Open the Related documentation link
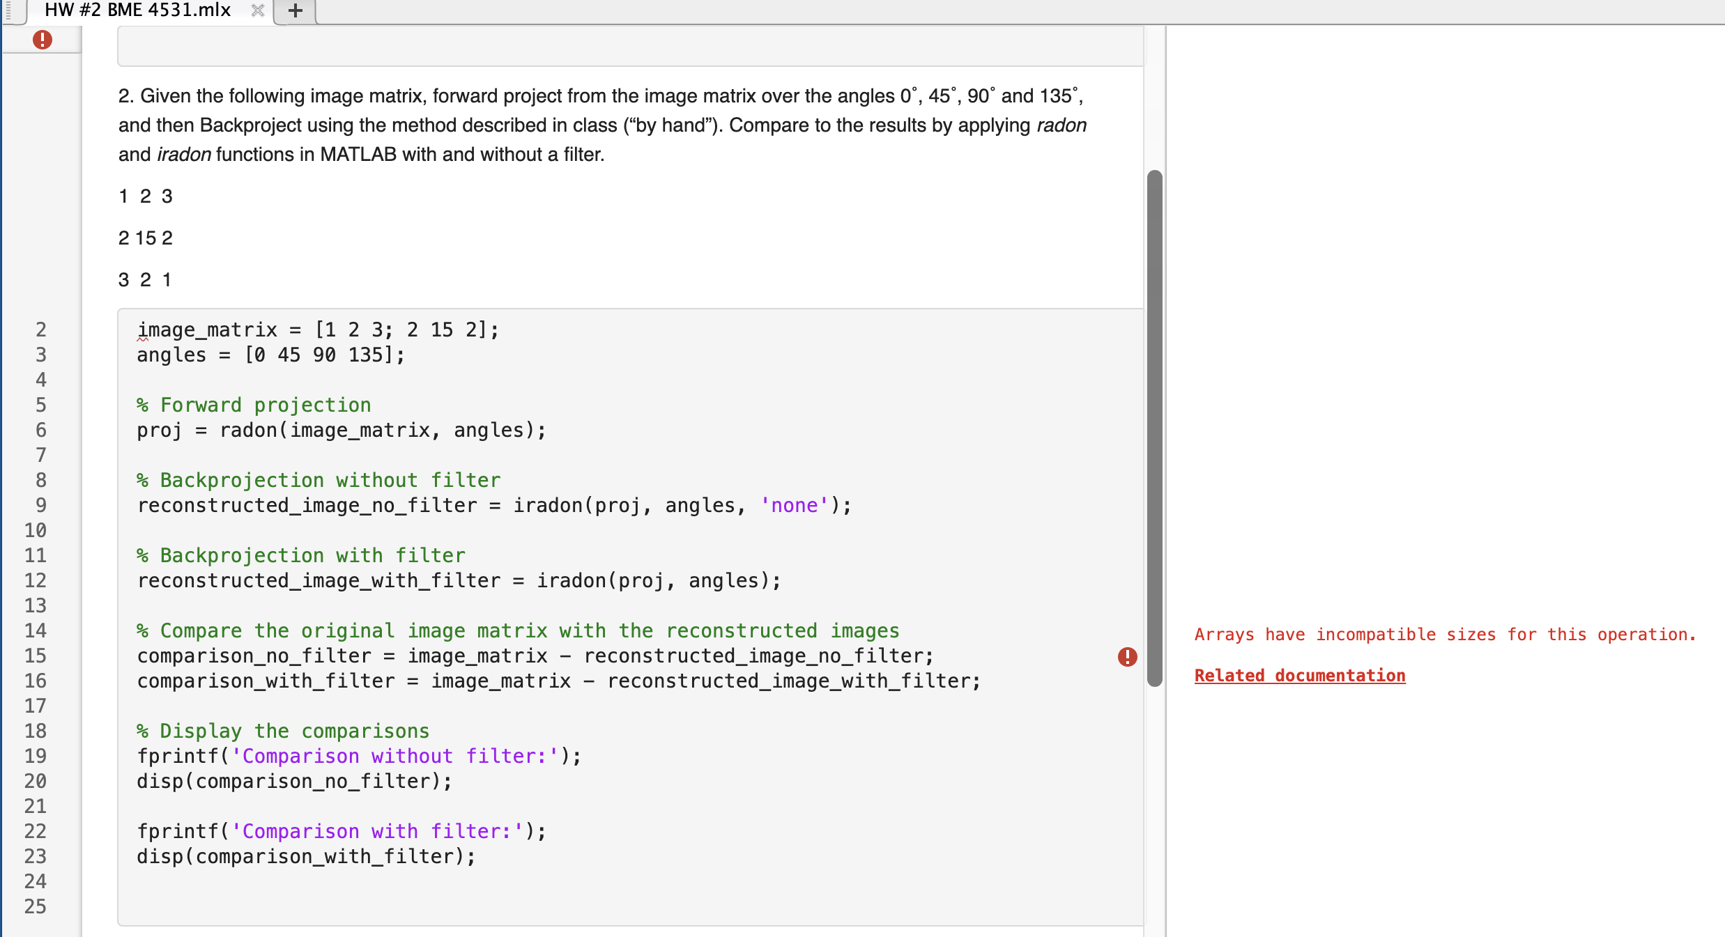This screenshot has width=1725, height=937. [1299, 675]
